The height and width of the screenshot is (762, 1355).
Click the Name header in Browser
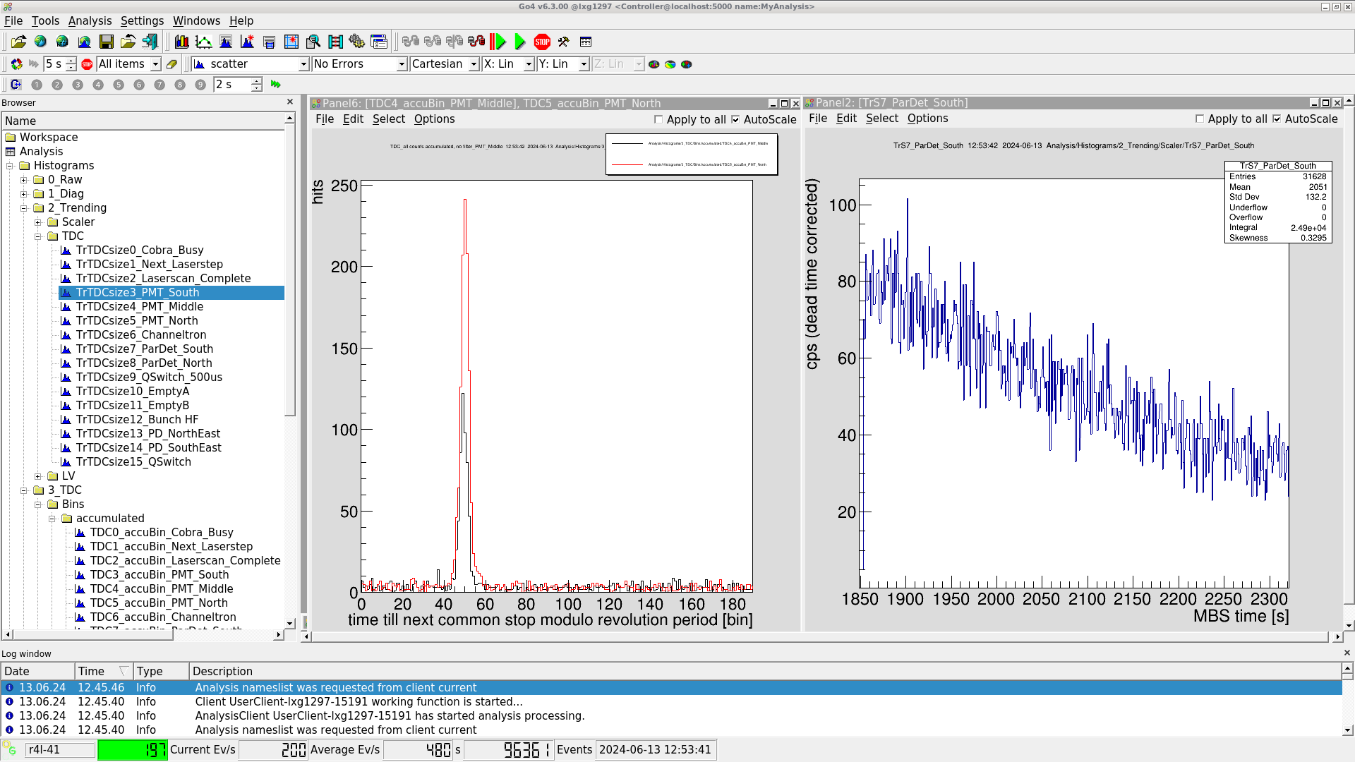[x=143, y=121]
